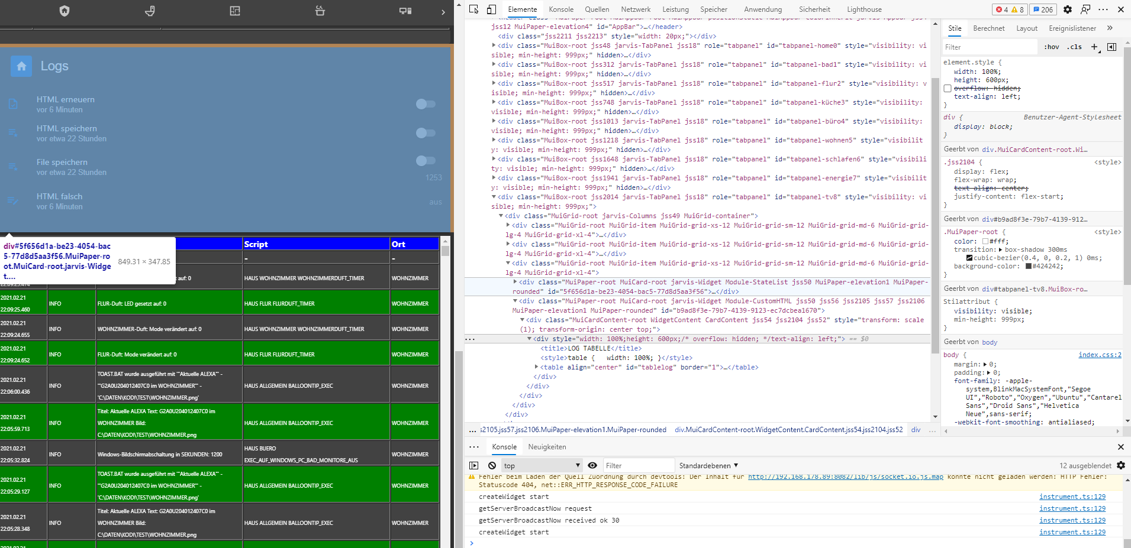Open the Leistung tab

coord(675,9)
